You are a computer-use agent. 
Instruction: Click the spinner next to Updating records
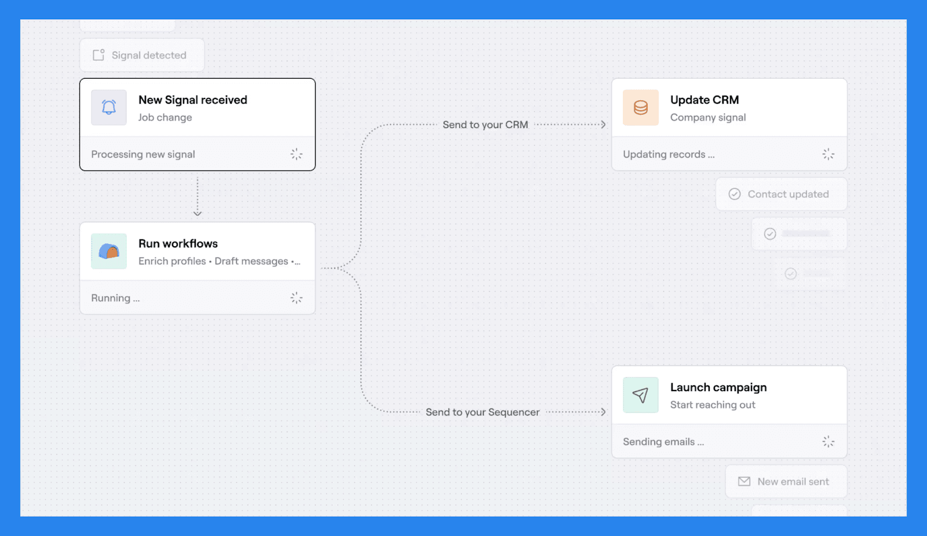coord(829,154)
